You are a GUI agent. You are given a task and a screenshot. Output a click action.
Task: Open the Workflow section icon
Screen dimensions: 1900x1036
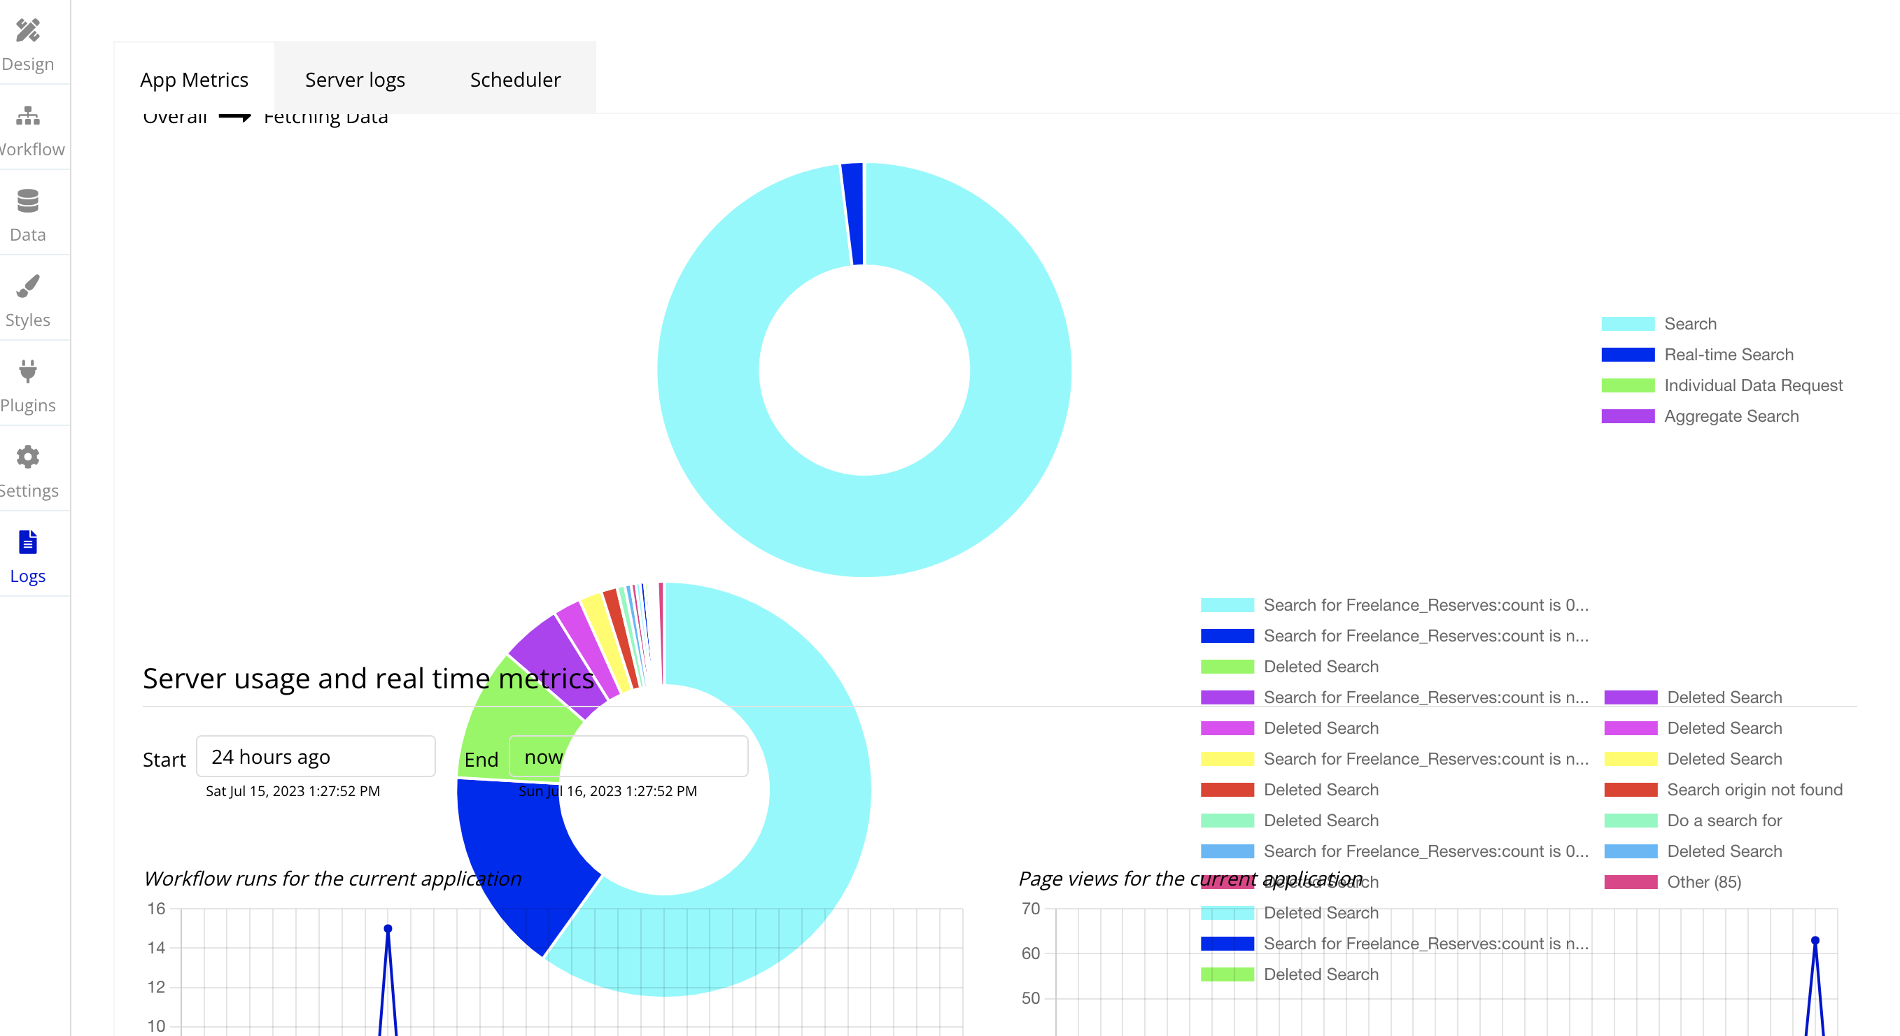point(28,115)
